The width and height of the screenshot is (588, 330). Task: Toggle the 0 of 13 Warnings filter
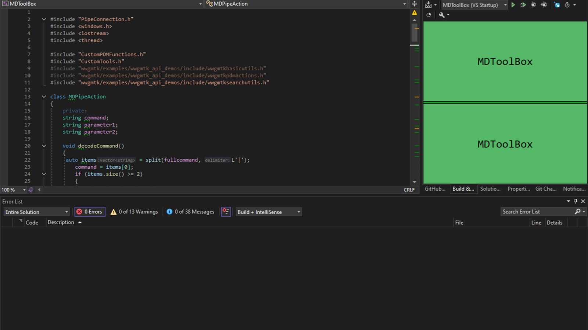[x=135, y=212]
